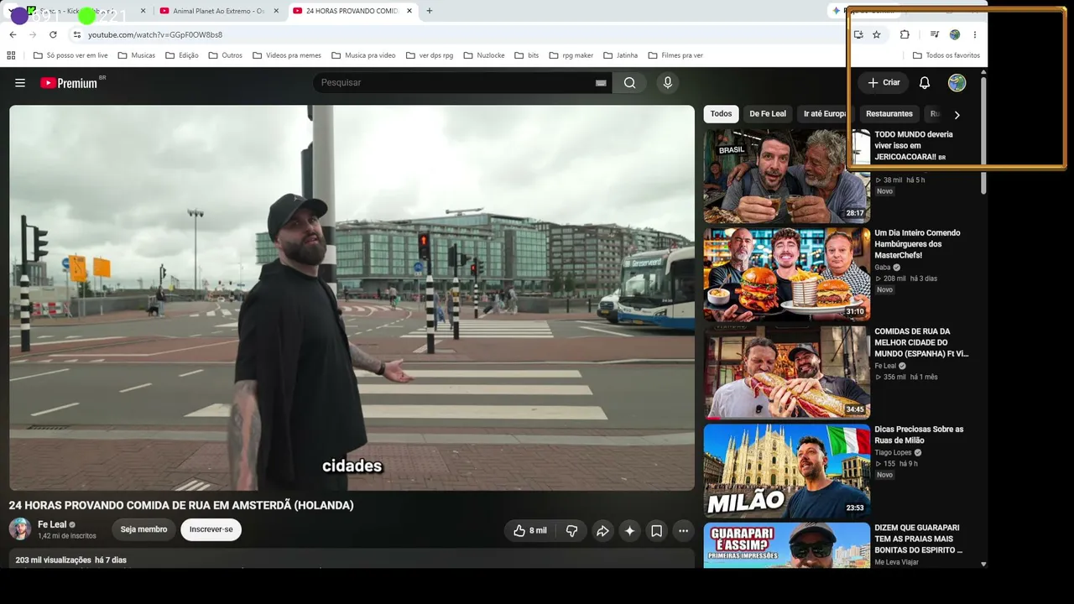Click the page vertical scrollbar
This screenshot has height=604, width=1074.
coord(983,134)
